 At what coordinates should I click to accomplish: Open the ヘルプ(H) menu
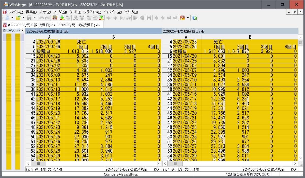tap(131, 12)
